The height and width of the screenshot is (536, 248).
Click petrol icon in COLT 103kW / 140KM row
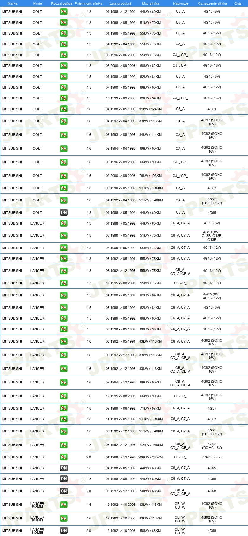(x=63, y=200)
